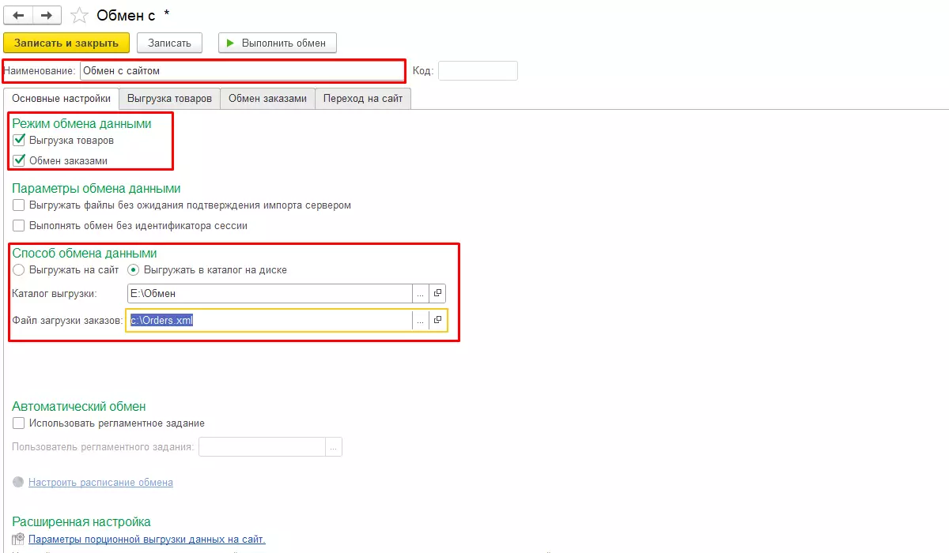The height and width of the screenshot is (553, 949).
Task: Click Выполнить обмен button
Action: tap(278, 43)
